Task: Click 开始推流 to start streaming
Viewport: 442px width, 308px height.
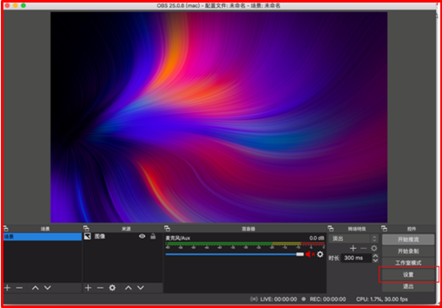Action: [x=408, y=239]
